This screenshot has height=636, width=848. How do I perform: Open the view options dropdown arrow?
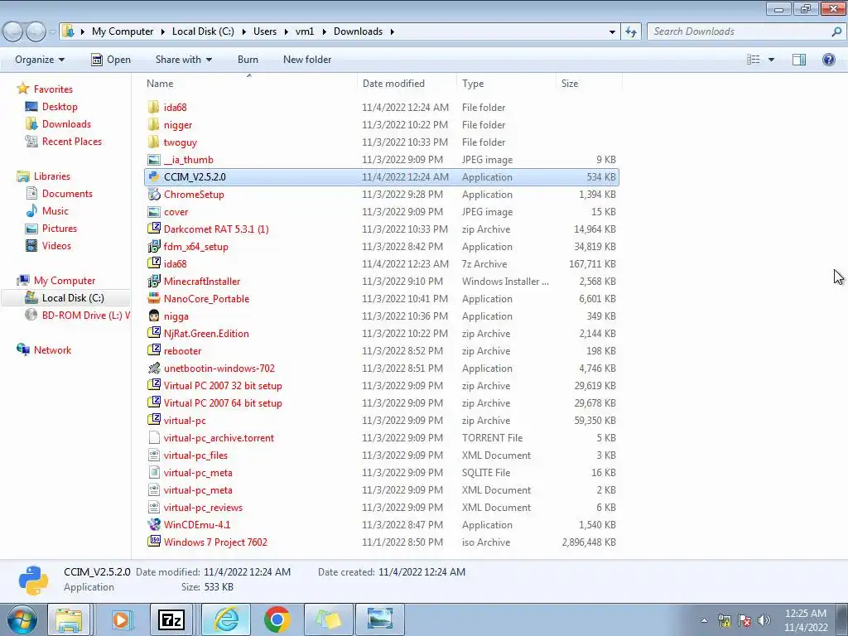point(771,60)
